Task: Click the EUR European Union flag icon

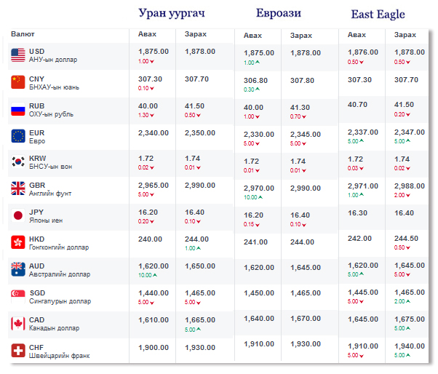Action: click(18, 136)
